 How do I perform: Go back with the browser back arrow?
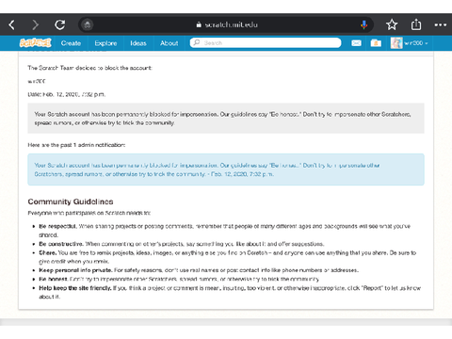[x=12, y=24]
